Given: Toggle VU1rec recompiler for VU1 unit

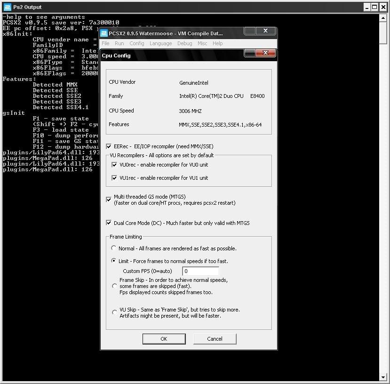Looking at the screenshot, I should (114, 178).
